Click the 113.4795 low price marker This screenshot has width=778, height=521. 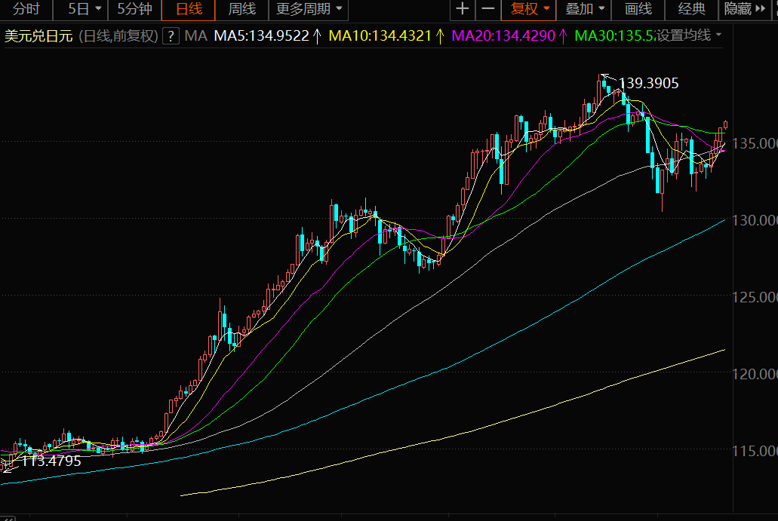(x=51, y=461)
